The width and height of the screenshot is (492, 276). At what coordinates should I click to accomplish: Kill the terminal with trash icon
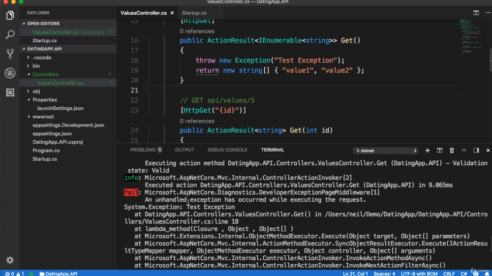coord(452,151)
